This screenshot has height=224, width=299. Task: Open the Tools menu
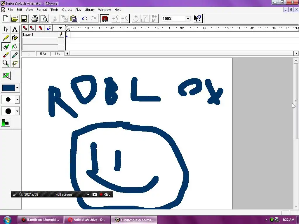coord(54,10)
